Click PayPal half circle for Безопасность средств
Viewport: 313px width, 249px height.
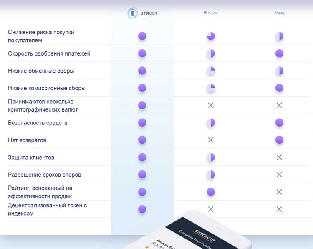pyautogui.click(x=211, y=122)
